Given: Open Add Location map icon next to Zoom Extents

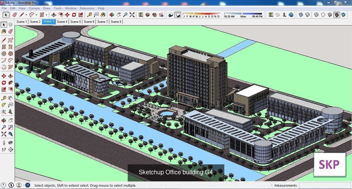Looking at the screenshot, I should (141, 15).
